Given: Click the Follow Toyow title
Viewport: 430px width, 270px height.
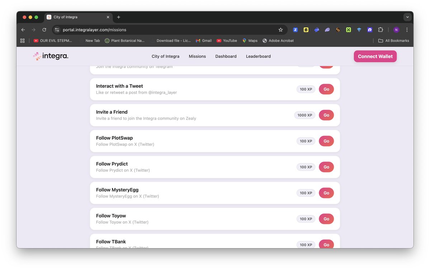Looking at the screenshot, I should click(111, 216).
